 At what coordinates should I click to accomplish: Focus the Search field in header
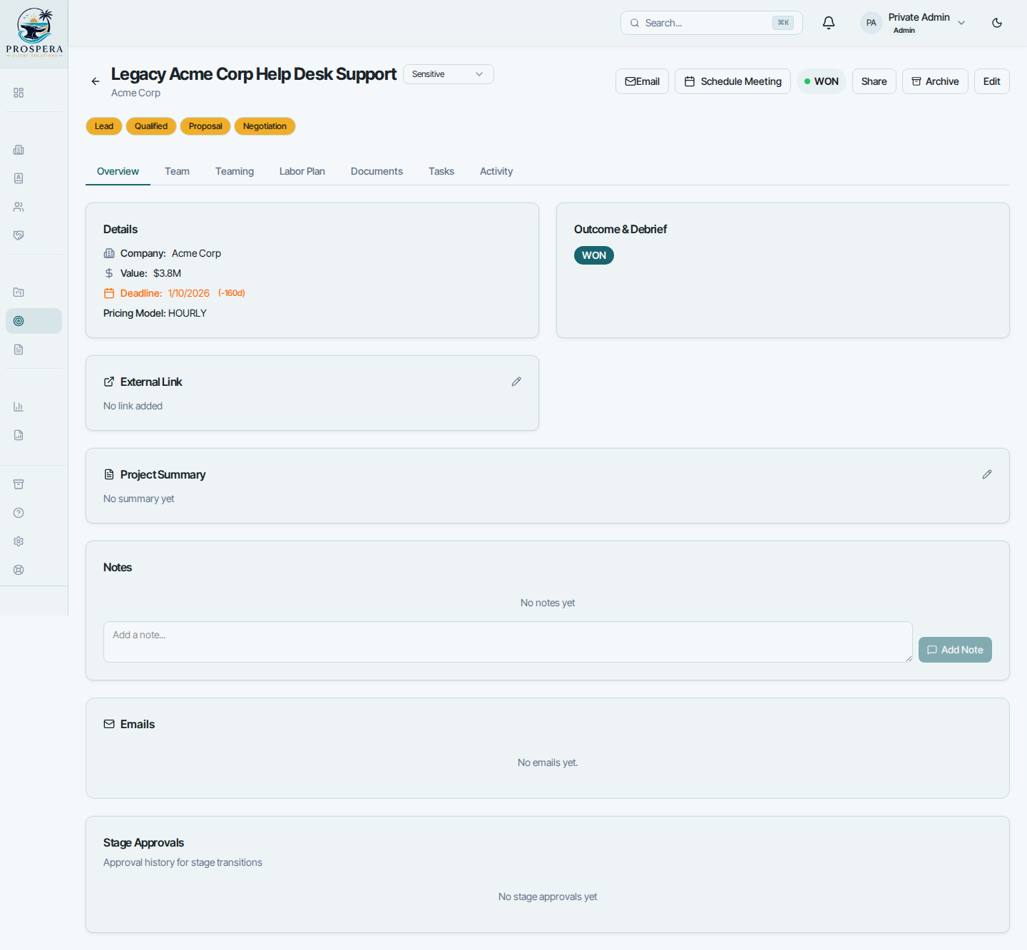coord(712,23)
